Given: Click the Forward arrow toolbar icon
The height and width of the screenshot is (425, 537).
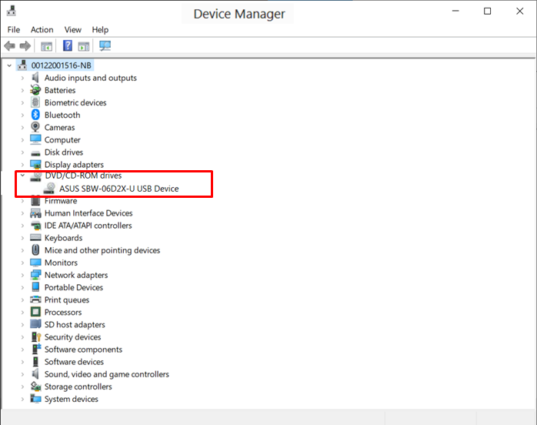Looking at the screenshot, I should click(25, 45).
